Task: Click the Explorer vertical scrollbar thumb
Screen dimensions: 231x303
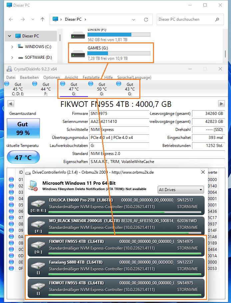Action: tap(225, 54)
